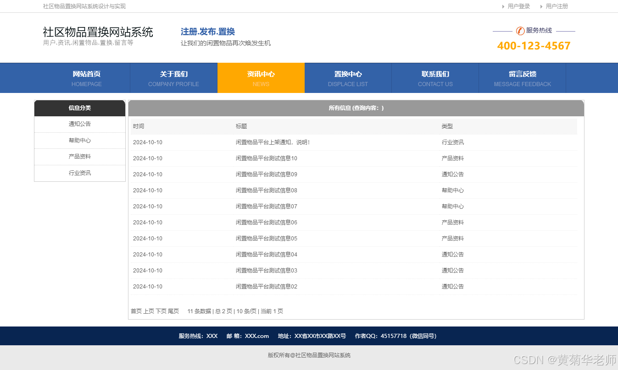The image size is (618, 370).
Task: Open the 关于我们 COMPANY PROFILE section
Action: click(x=173, y=78)
